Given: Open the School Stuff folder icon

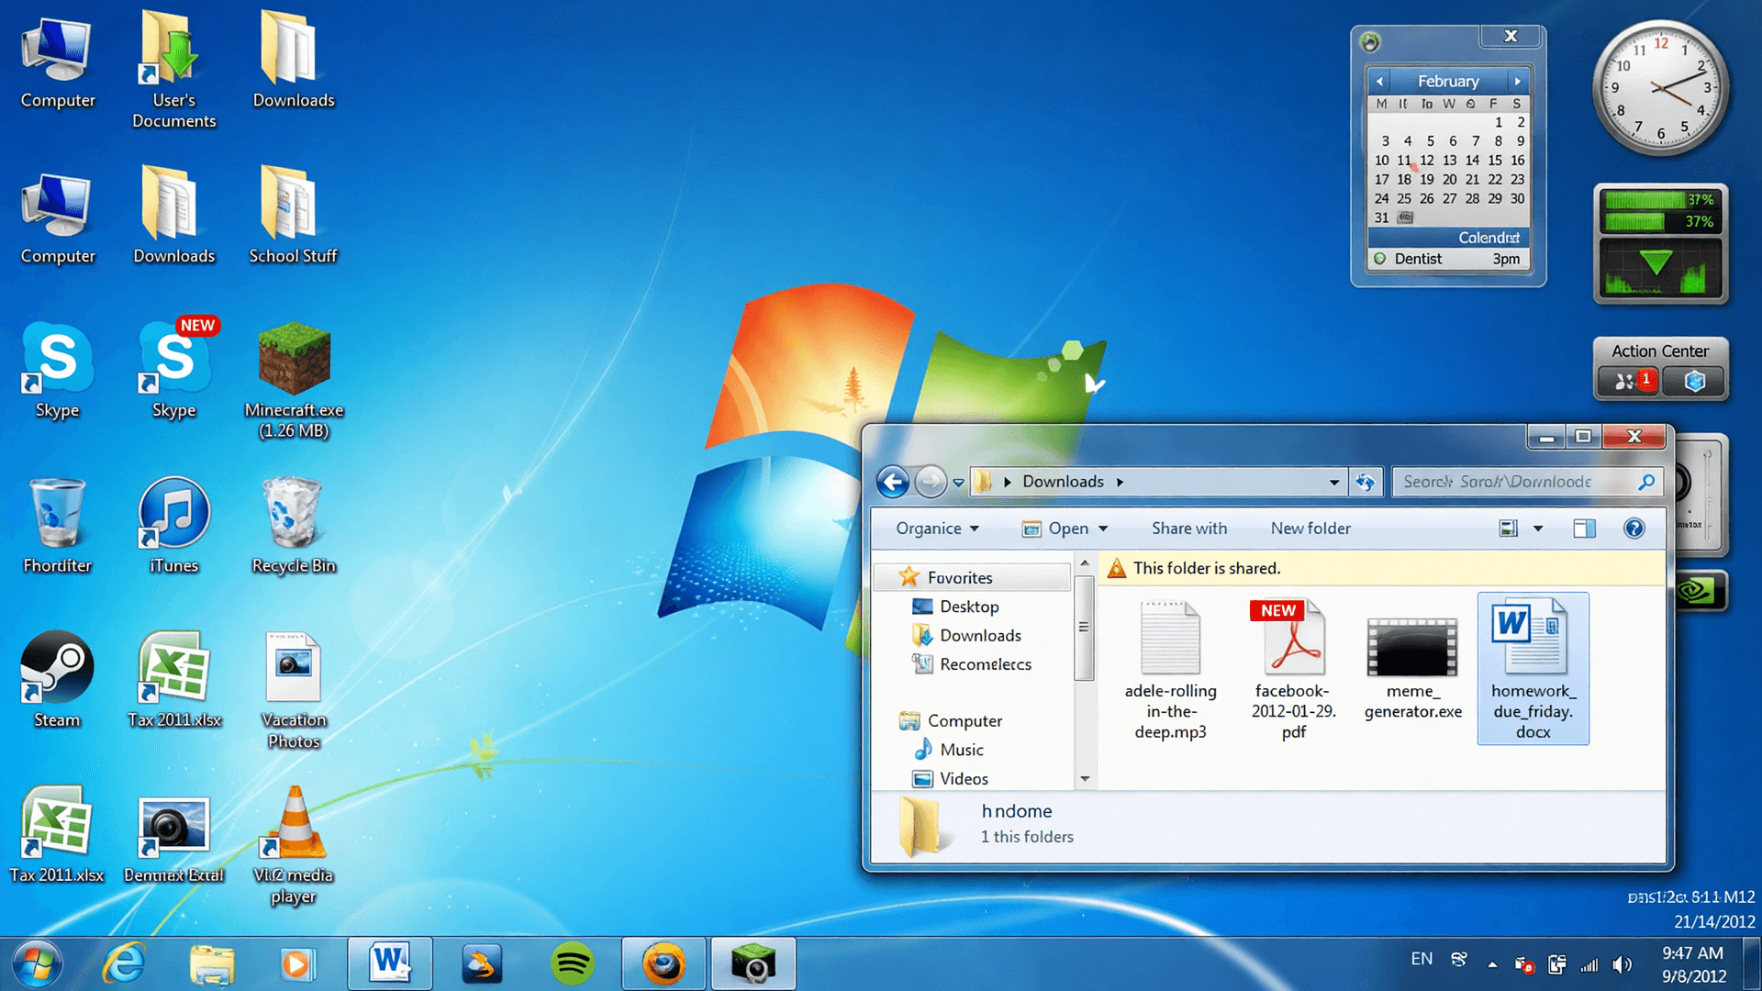Looking at the screenshot, I should [x=293, y=216].
